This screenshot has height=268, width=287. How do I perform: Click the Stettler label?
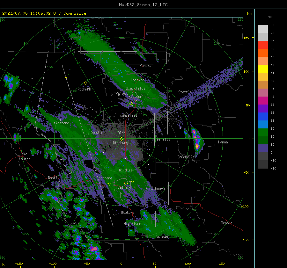[186, 92]
